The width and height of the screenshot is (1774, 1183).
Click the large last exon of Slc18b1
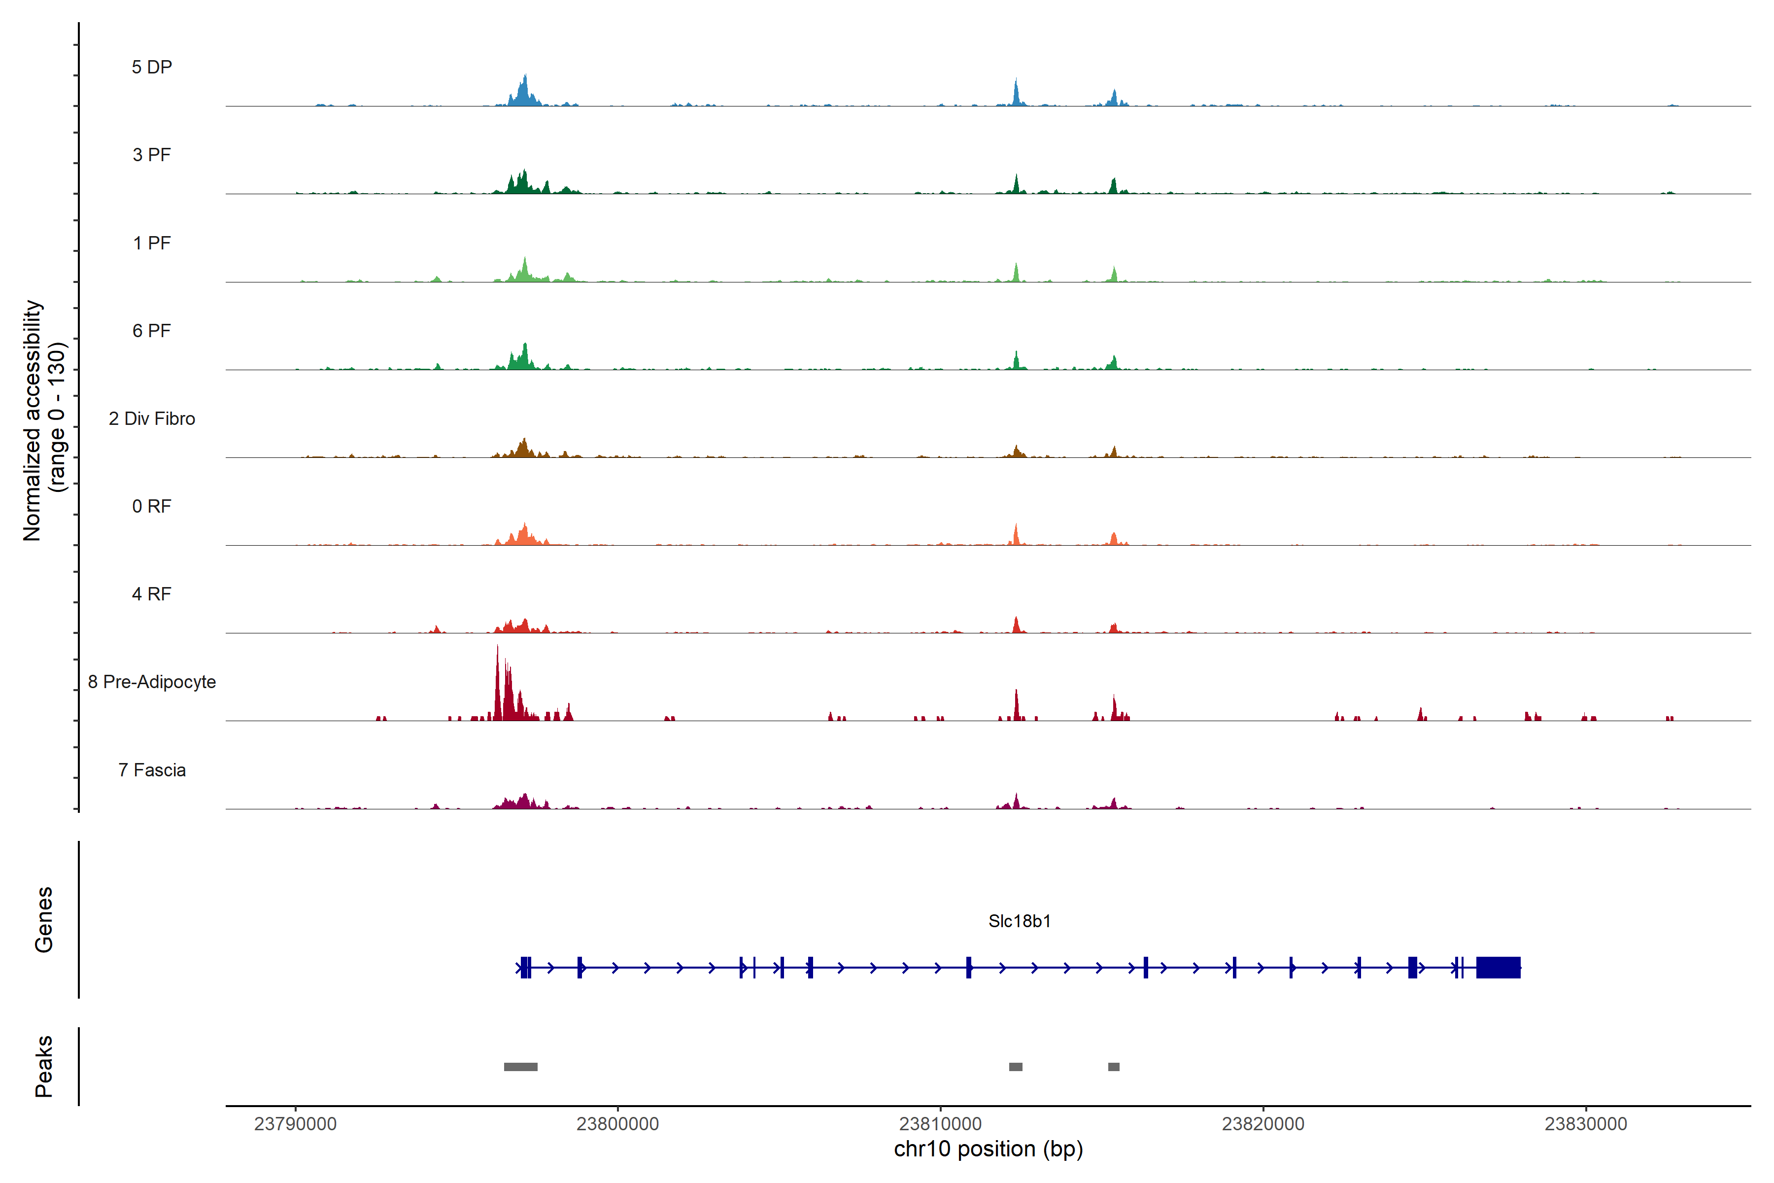[x=1498, y=967]
